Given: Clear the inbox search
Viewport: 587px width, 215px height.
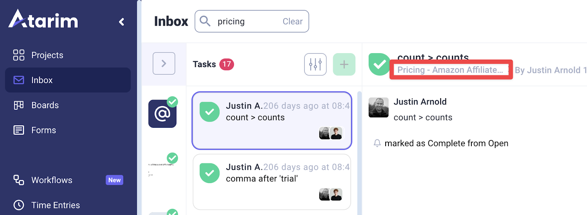Looking at the screenshot, I should pyautogui.click(x=292, y=22).
